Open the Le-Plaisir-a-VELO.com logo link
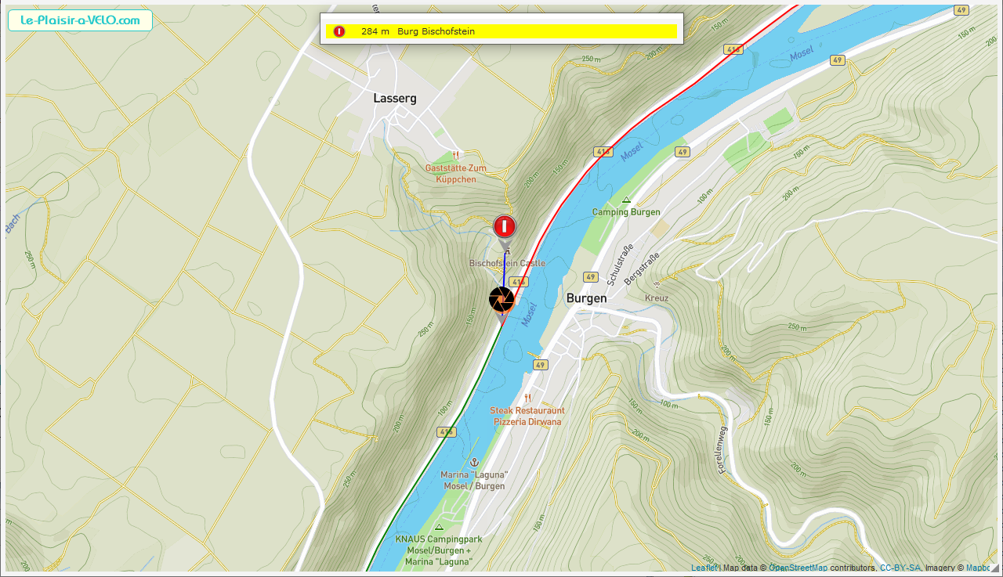This screenshot has height=577, width=1003. tap(80, 20)
